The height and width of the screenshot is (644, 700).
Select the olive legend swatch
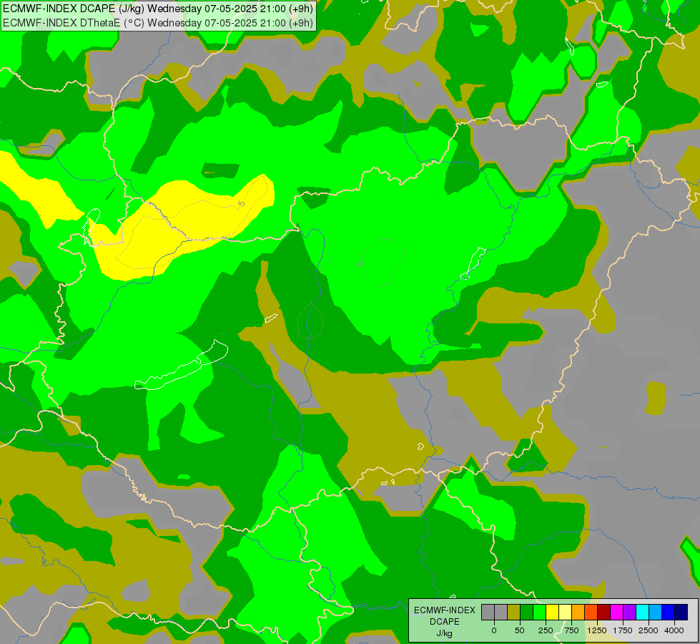coord(514,612)
